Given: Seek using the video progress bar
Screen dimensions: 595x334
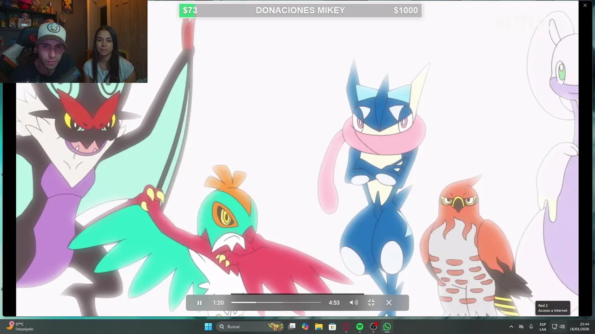Looking at the screenshot, I should click(276, 302).
